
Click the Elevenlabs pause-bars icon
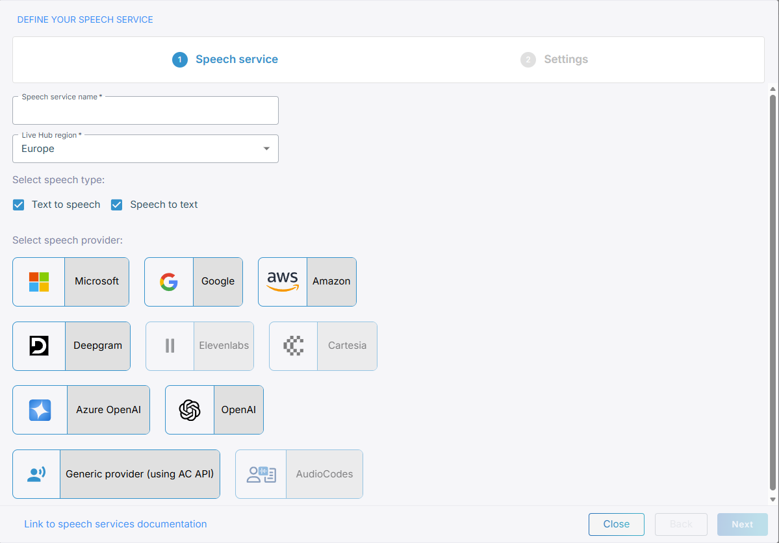pyautogui.click(x=170, y=346)
